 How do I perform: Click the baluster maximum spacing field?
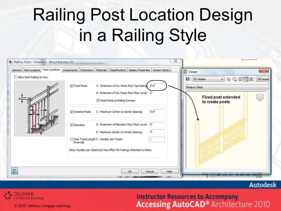coord(156,132)
